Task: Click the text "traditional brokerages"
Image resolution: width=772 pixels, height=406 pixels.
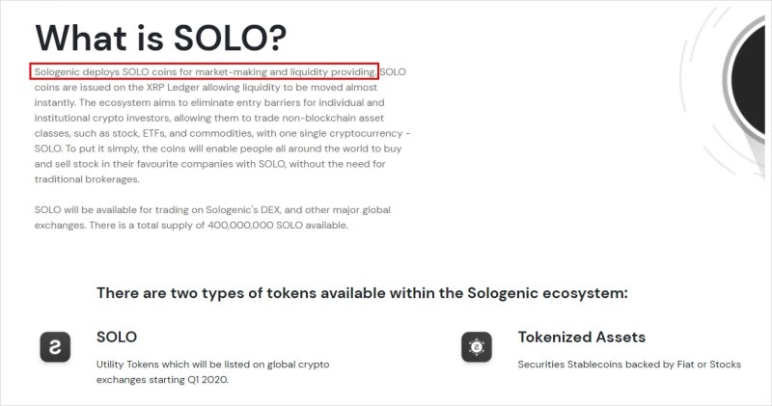Action: 87,179
